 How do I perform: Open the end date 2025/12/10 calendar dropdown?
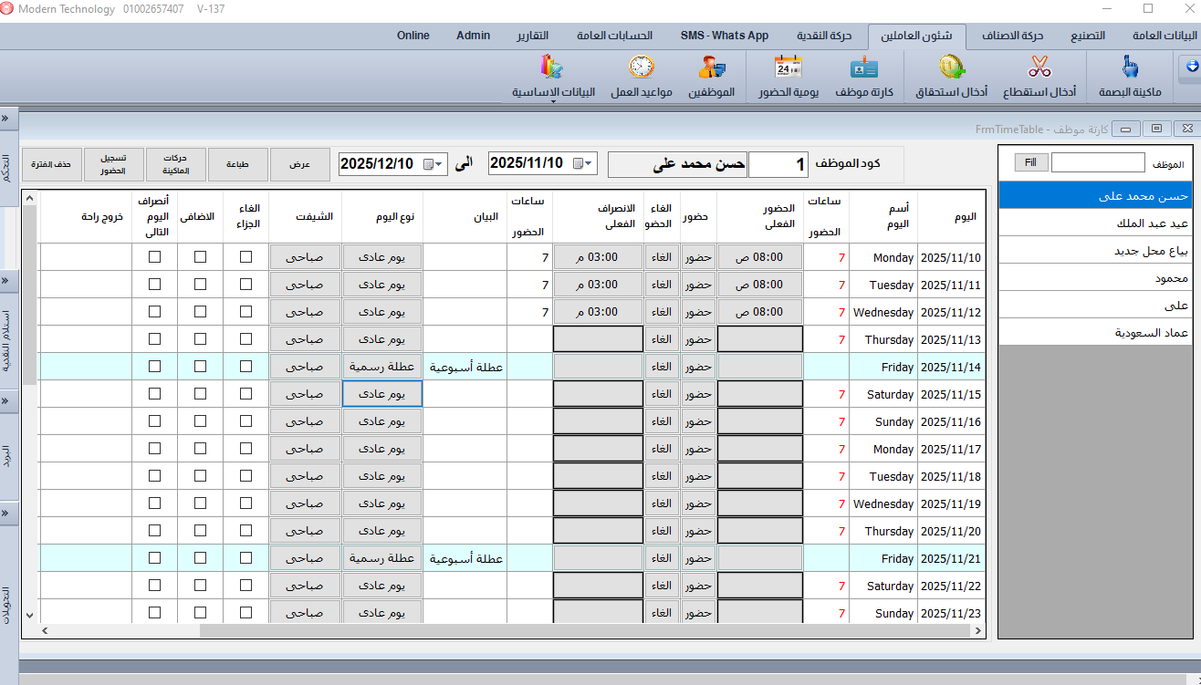[433, 164]
